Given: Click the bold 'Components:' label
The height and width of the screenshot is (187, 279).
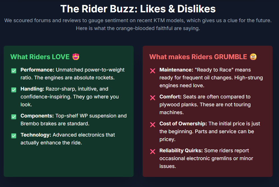Looking at the screenshot, I should coord(37,116).
